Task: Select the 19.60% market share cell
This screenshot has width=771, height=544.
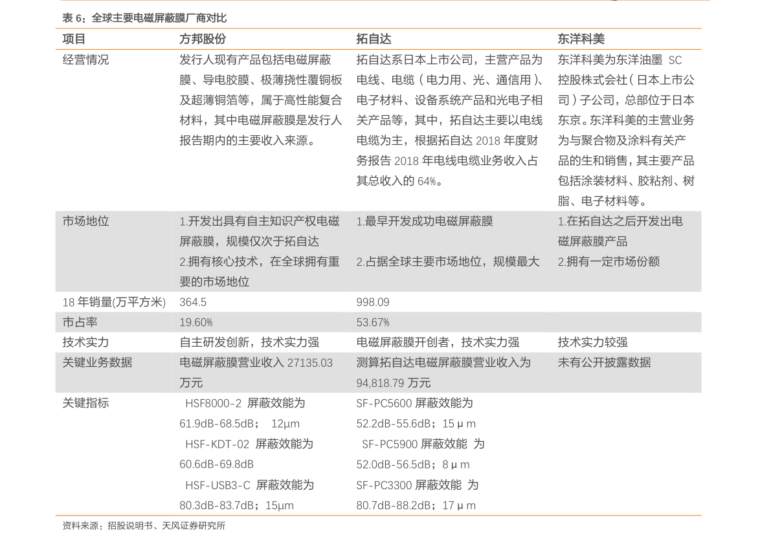Action: (x=196, y=322)
